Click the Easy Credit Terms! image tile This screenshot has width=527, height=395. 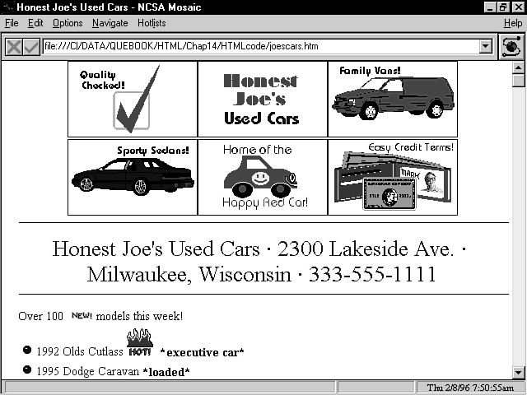click(x=393, y=178)
